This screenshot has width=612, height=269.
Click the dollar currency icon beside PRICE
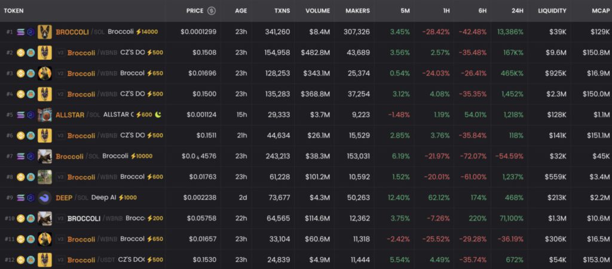[212, 11]
